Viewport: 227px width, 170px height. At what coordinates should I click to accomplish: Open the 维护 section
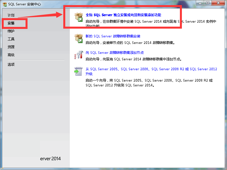pyautogui.click(x=11, y=31)
